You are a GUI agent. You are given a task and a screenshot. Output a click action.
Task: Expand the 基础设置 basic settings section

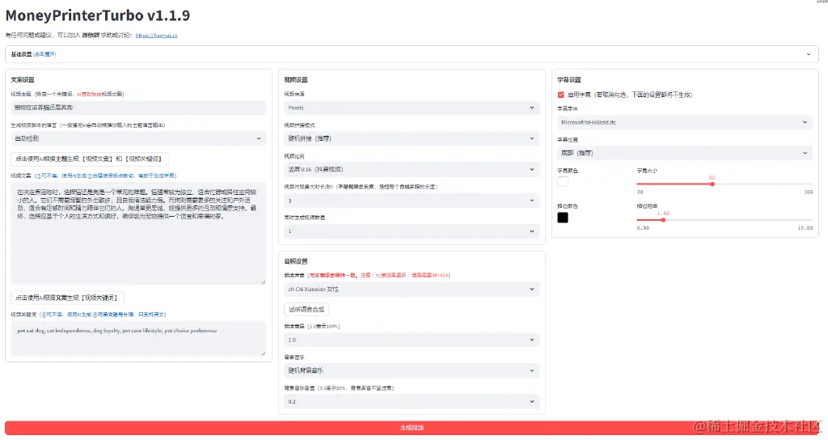tap(412, 54)
